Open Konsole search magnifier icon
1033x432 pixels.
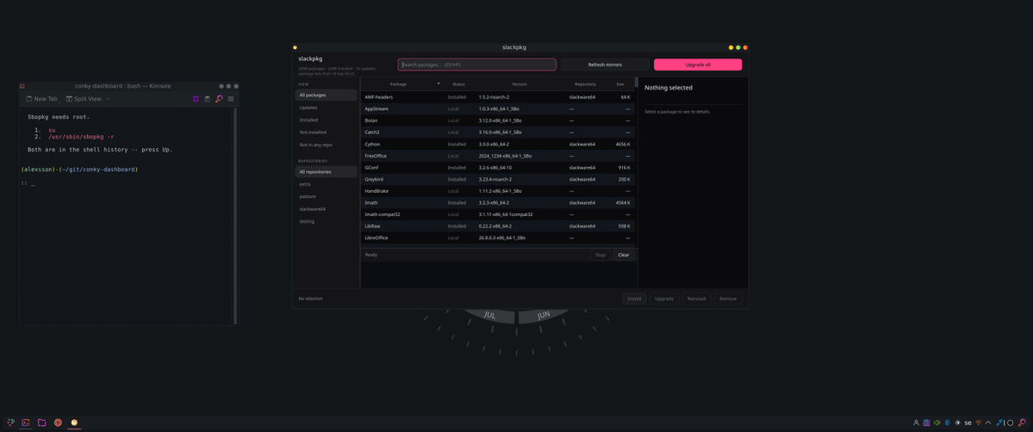[x=219, y=99]
